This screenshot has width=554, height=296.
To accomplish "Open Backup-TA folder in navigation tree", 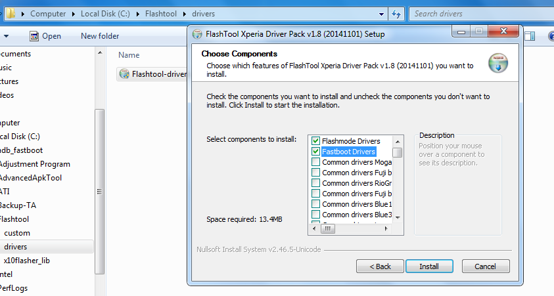I will [x=18, y=205].
